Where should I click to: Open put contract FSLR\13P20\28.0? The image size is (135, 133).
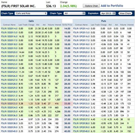(81, 84)
